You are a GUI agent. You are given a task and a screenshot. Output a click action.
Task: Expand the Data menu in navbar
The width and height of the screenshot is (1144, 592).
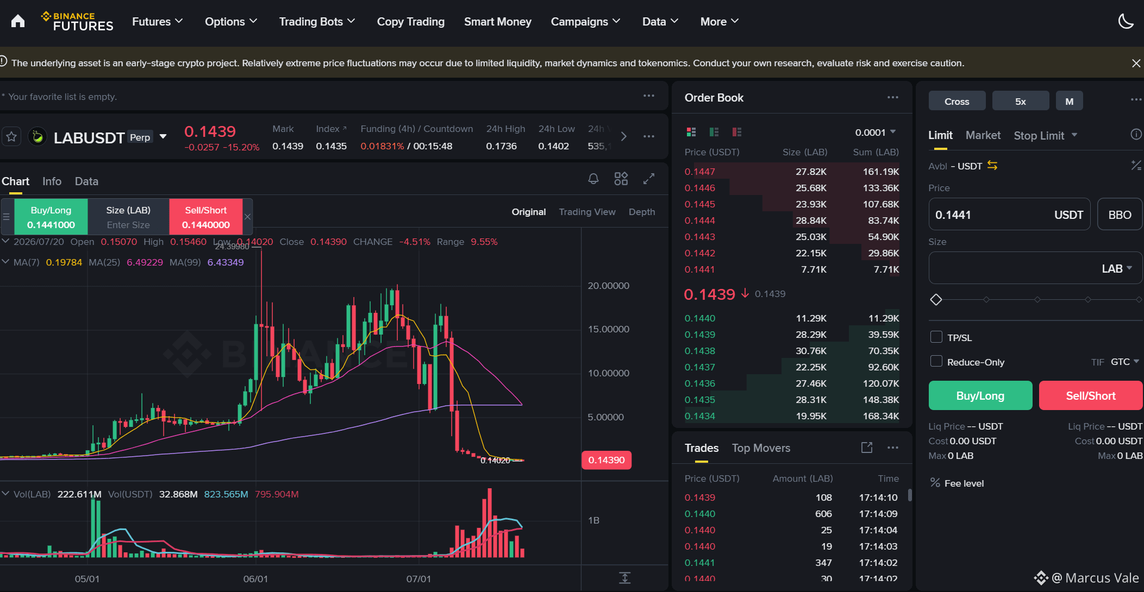point(660,21)
